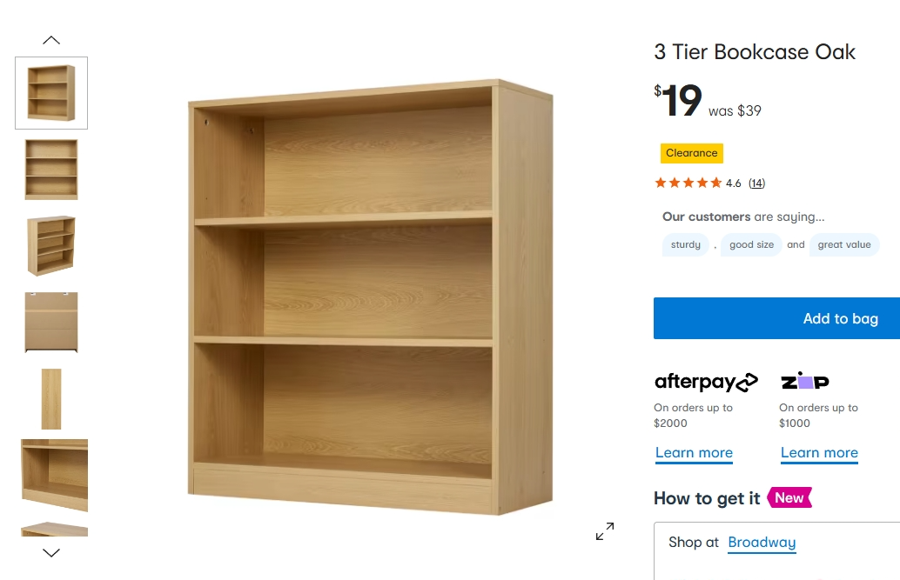Viewport: 900px width, 580px height.
Task: Select the narrow side panel thumbnail
Action: (51, 399)
